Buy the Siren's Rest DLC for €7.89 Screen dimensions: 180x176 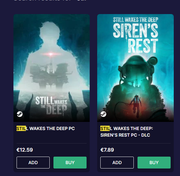(154, 163)
